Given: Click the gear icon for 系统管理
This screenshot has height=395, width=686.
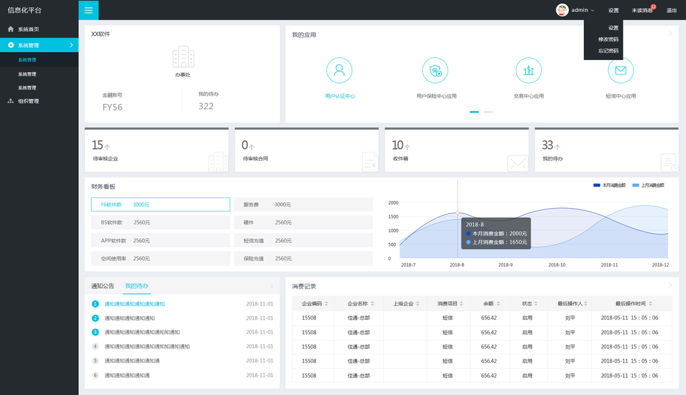Looking at the screenshot, I should 11,45.
